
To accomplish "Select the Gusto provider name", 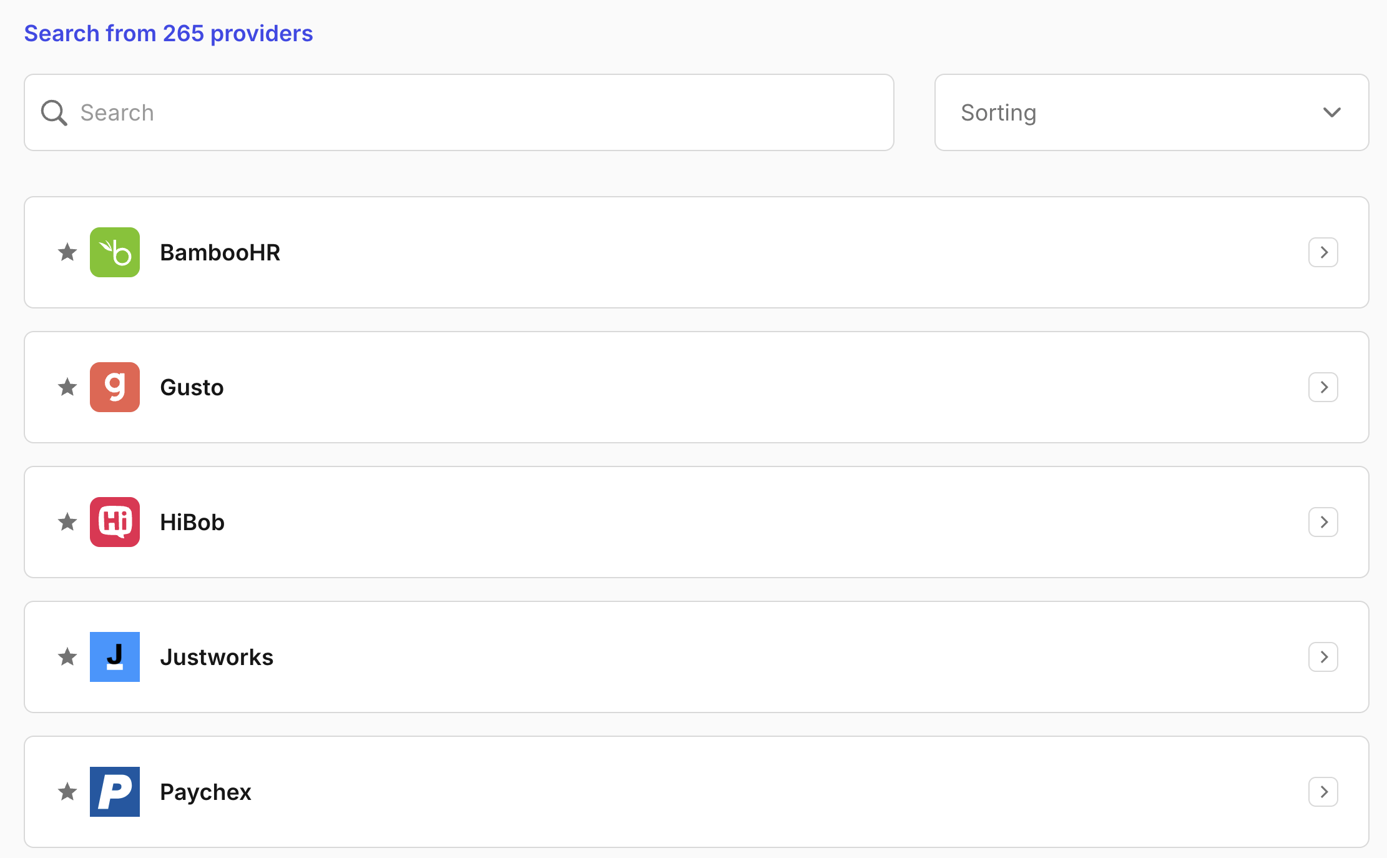I will tap(192, 387).
